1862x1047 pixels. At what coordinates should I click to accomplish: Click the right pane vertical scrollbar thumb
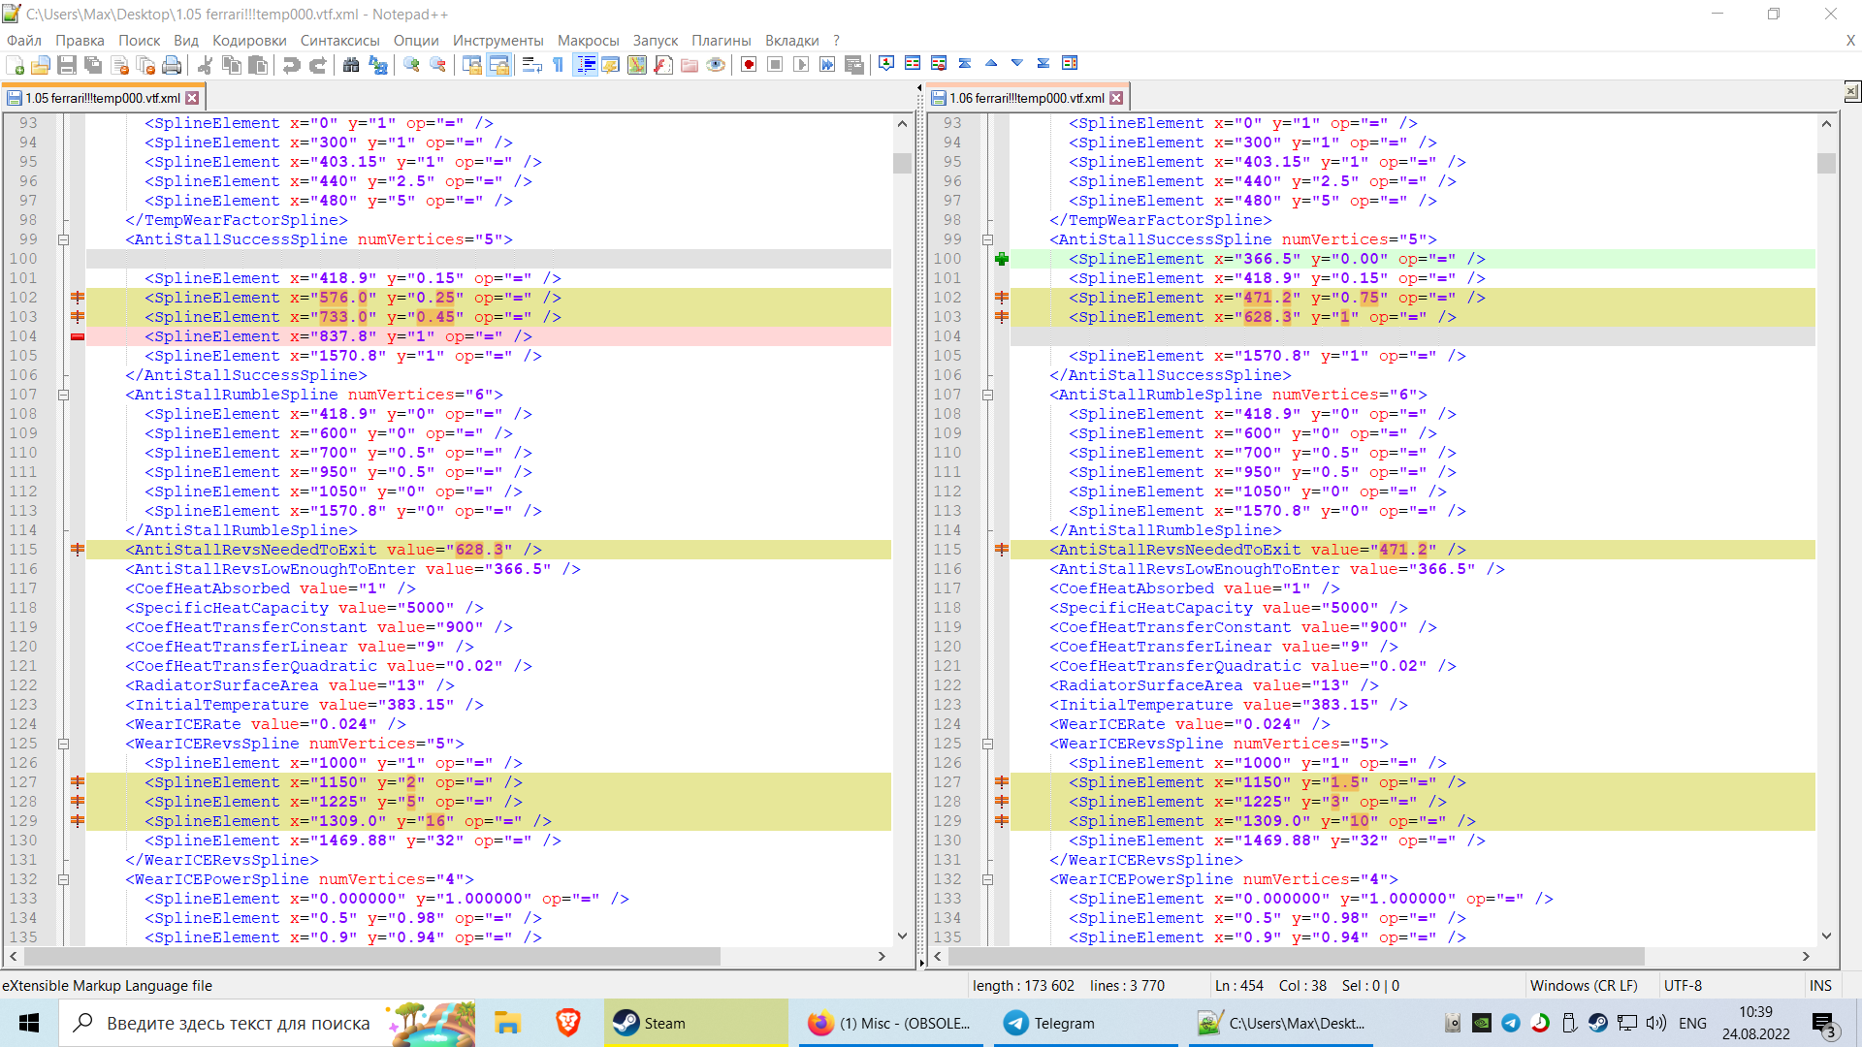[1826, 163]
